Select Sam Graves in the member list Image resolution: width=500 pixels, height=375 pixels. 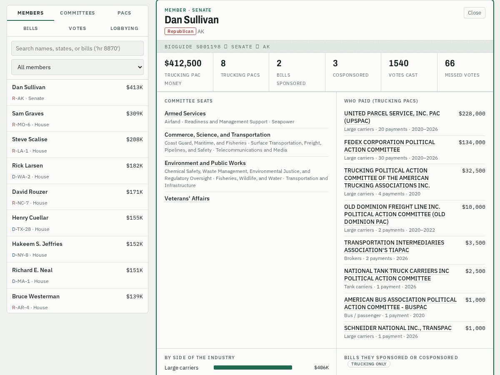point(77,119)
